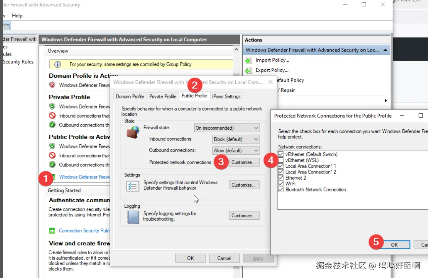Viewport: 428px width, 278px height.
Task: Click Import Policy... action
Action: (x=272, y=60)
